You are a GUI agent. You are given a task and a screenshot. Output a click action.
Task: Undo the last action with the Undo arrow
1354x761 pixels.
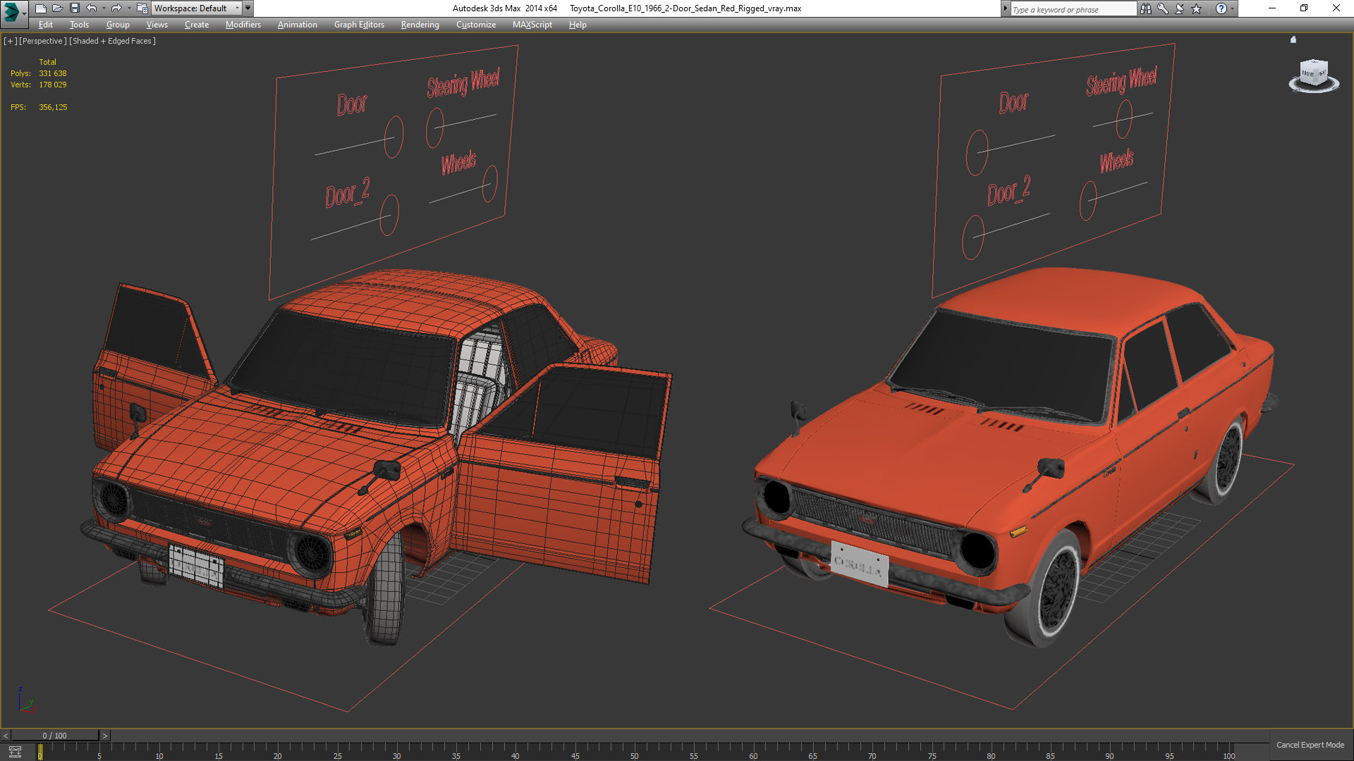click(x=92, y=8)
